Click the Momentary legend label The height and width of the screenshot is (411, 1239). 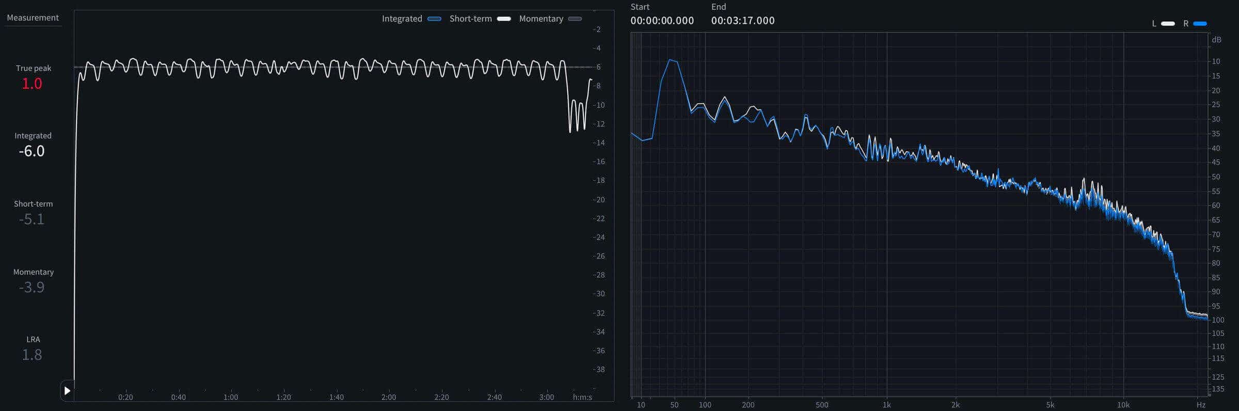point(541,19)
